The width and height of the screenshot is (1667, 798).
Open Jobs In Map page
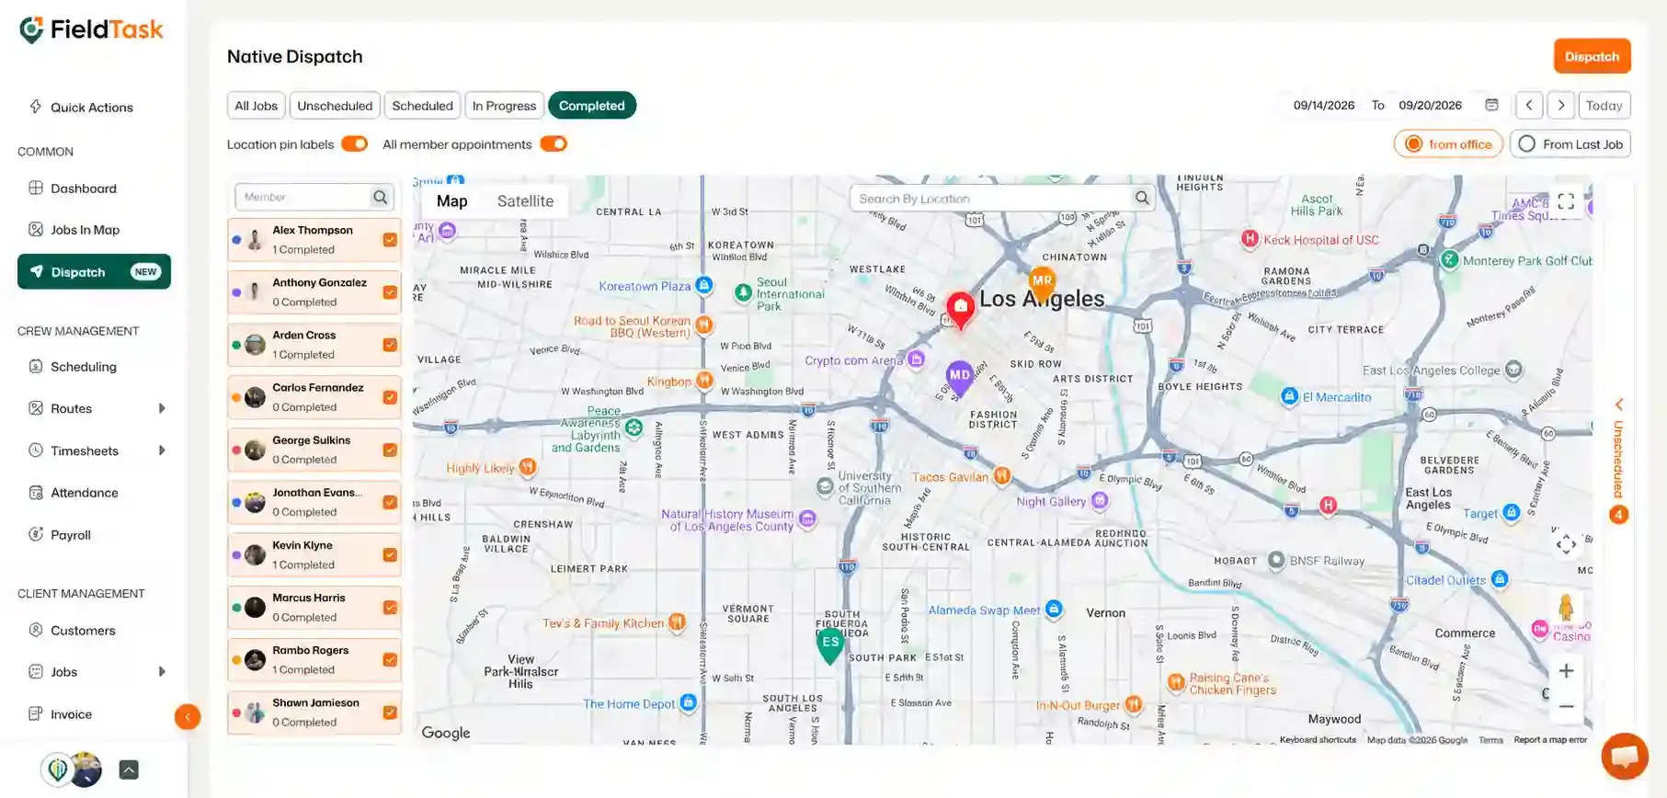74,230
